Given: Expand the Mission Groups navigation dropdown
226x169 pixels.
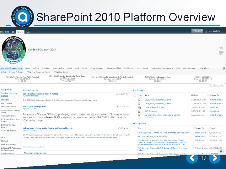Looking at the screenshot, I should point(190,68).
